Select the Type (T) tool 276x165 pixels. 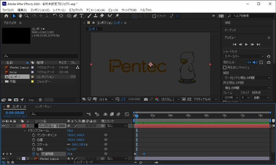point(81,16)
